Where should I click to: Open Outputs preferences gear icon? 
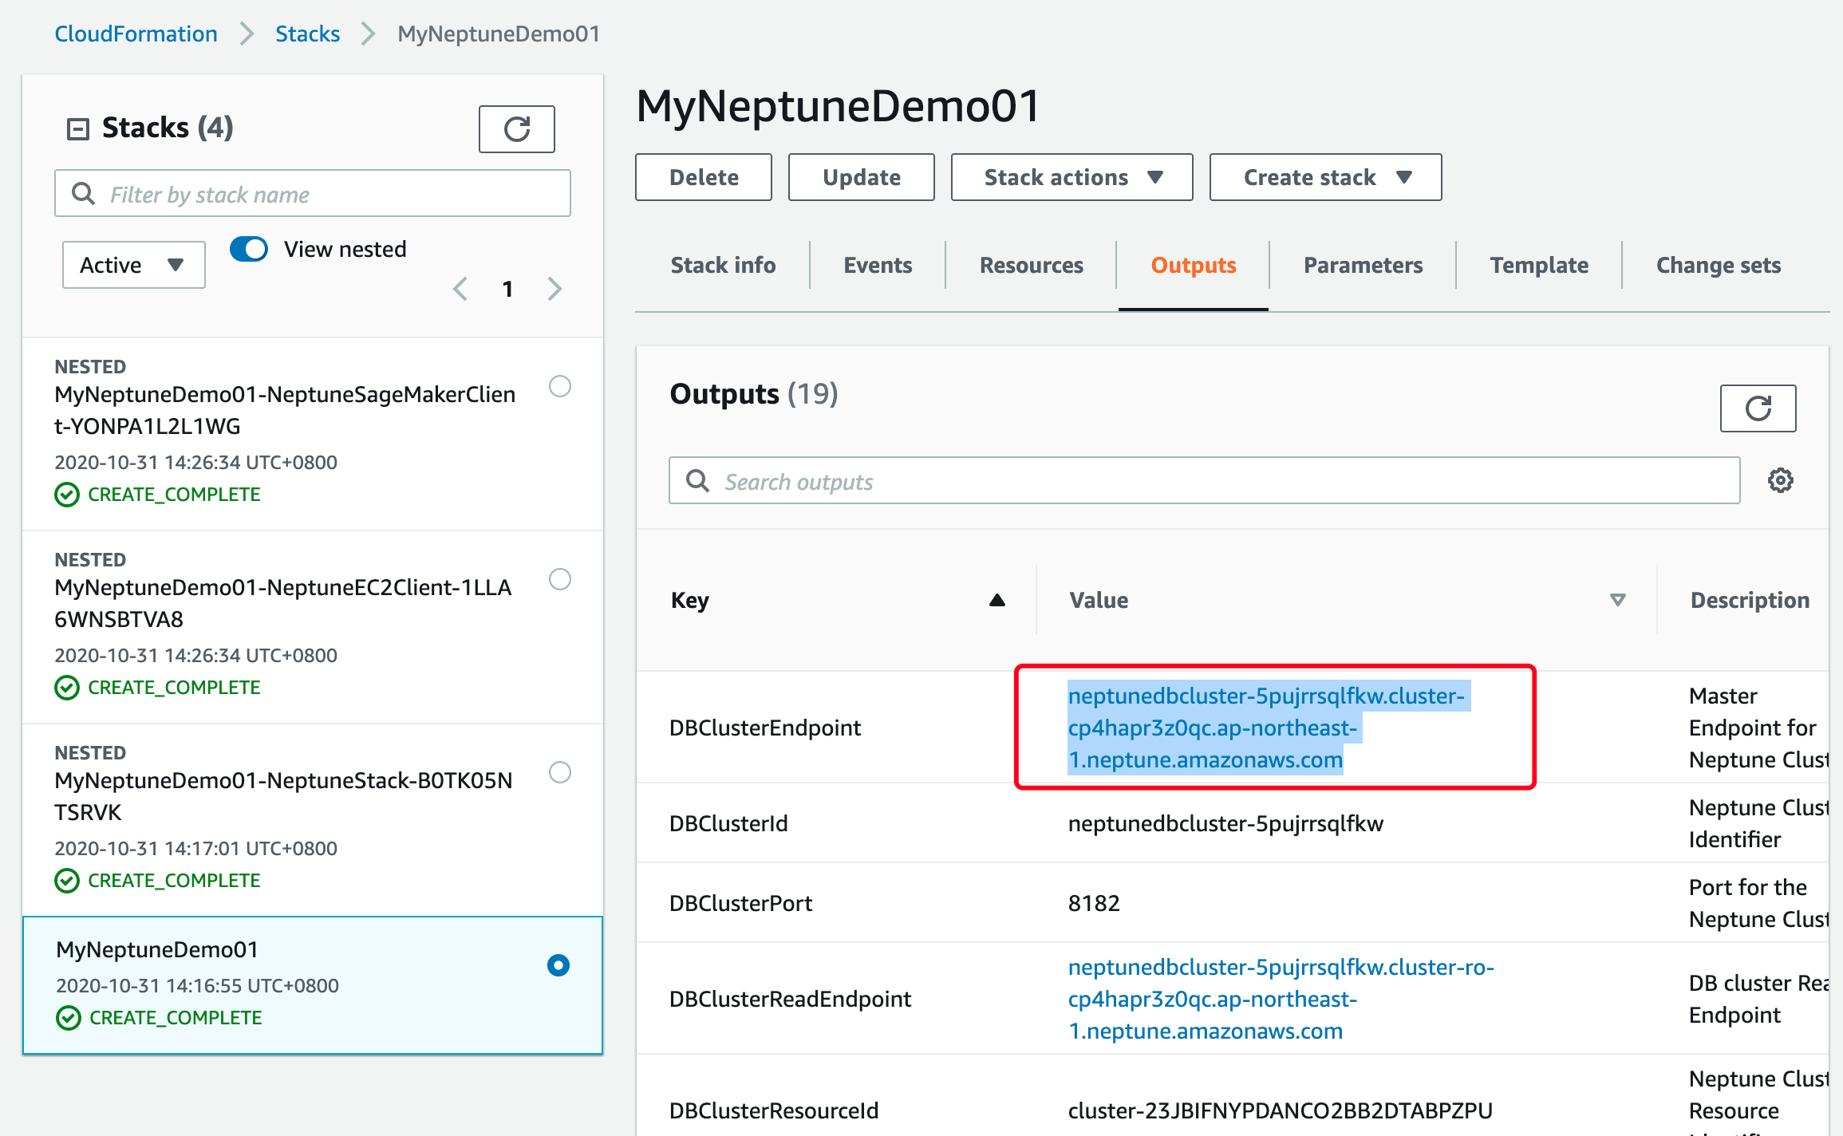(x=1780, y=480)
